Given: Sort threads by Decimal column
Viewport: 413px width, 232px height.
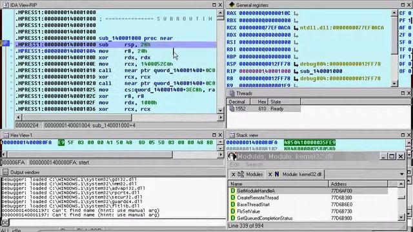Looking at the screenshot, I should pyautogui.click(x=238, y=102).
